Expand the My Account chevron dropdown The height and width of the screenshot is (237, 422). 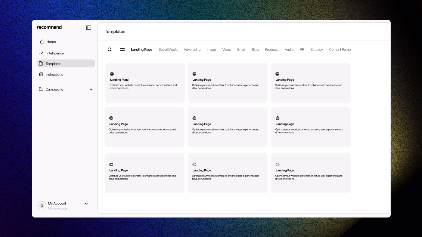[86, 204]
